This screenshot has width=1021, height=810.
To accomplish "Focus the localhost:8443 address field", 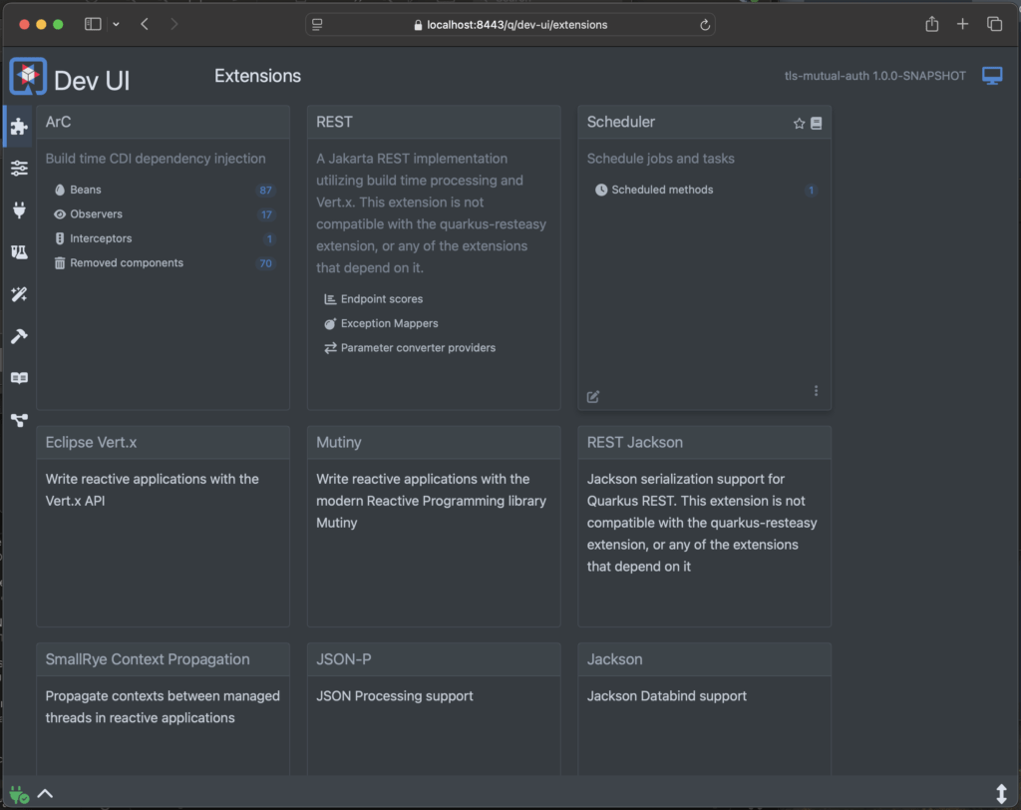I will (x=510, y=25).
